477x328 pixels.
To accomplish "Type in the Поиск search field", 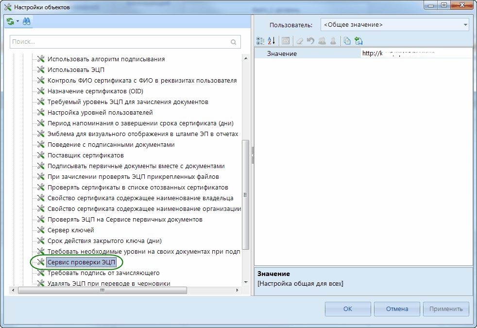I will [x=119, y=42].
